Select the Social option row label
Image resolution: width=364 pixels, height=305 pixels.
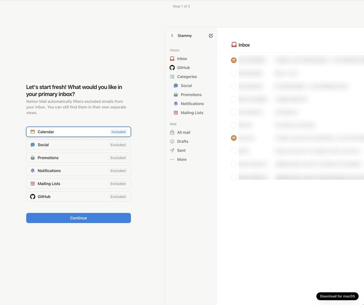[43, 145]
